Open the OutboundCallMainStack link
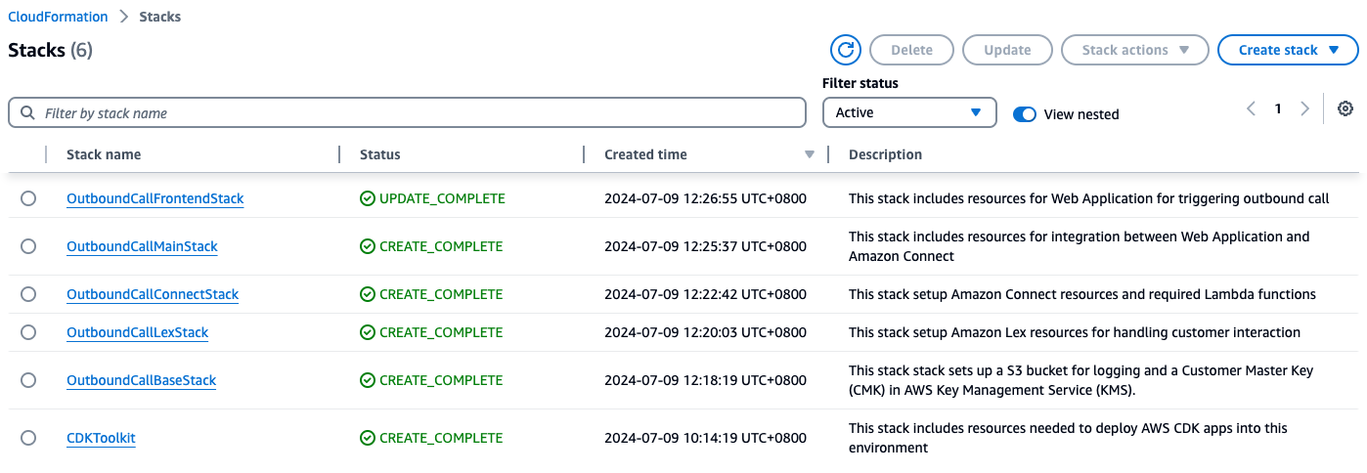The image size is (1367, 473). coord(142,246)
